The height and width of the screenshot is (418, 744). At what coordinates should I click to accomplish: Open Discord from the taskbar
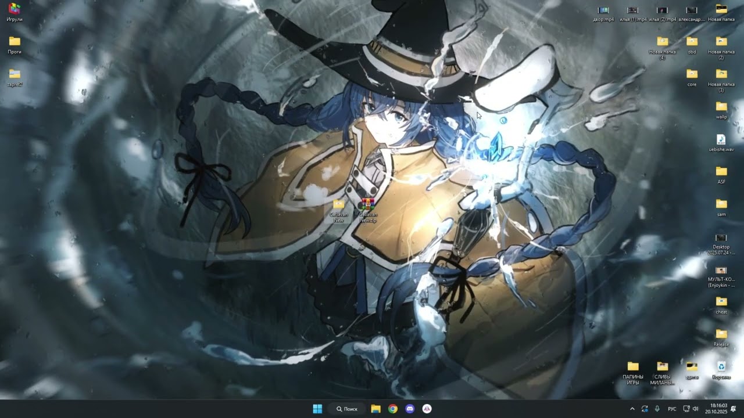[410, 409]
